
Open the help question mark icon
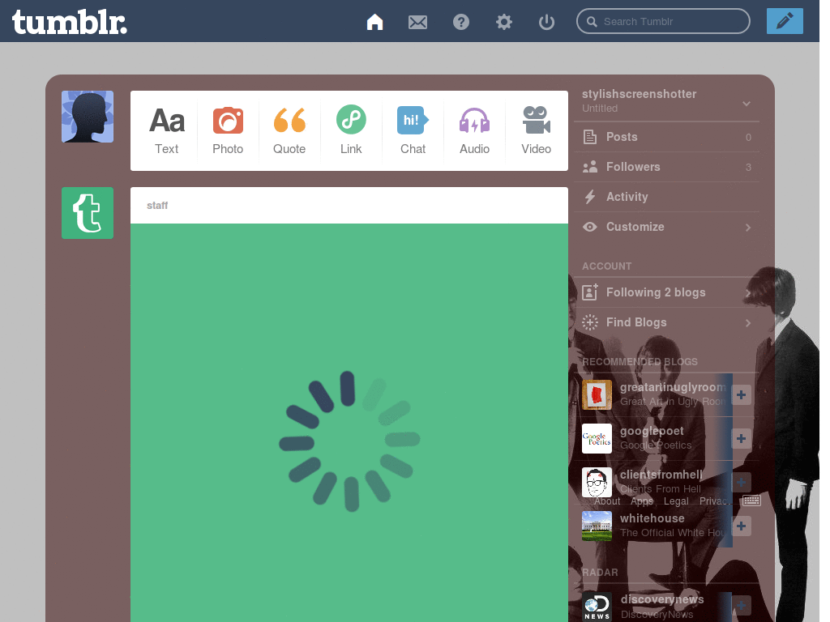coord(461,22)
